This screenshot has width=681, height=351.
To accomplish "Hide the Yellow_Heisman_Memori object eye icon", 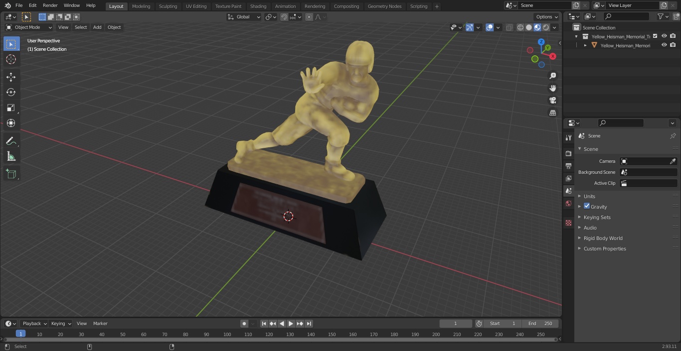I will tap(664, 45).
